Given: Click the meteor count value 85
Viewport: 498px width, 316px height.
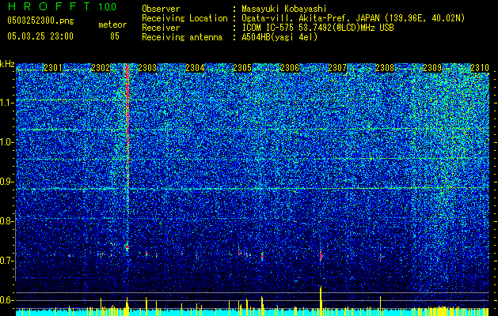Looking at the screenshot, I should tap(115, 36).
